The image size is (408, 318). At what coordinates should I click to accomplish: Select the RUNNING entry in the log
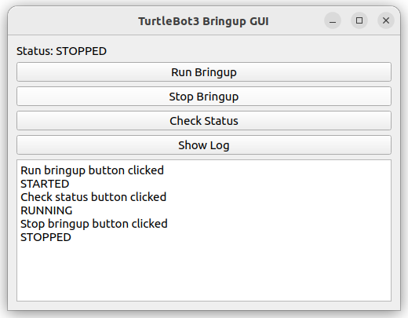pyautogui.click(x=46, y=210)
